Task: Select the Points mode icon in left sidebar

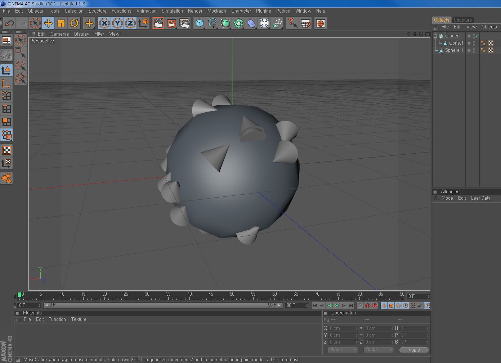Action: coord(6,96)
